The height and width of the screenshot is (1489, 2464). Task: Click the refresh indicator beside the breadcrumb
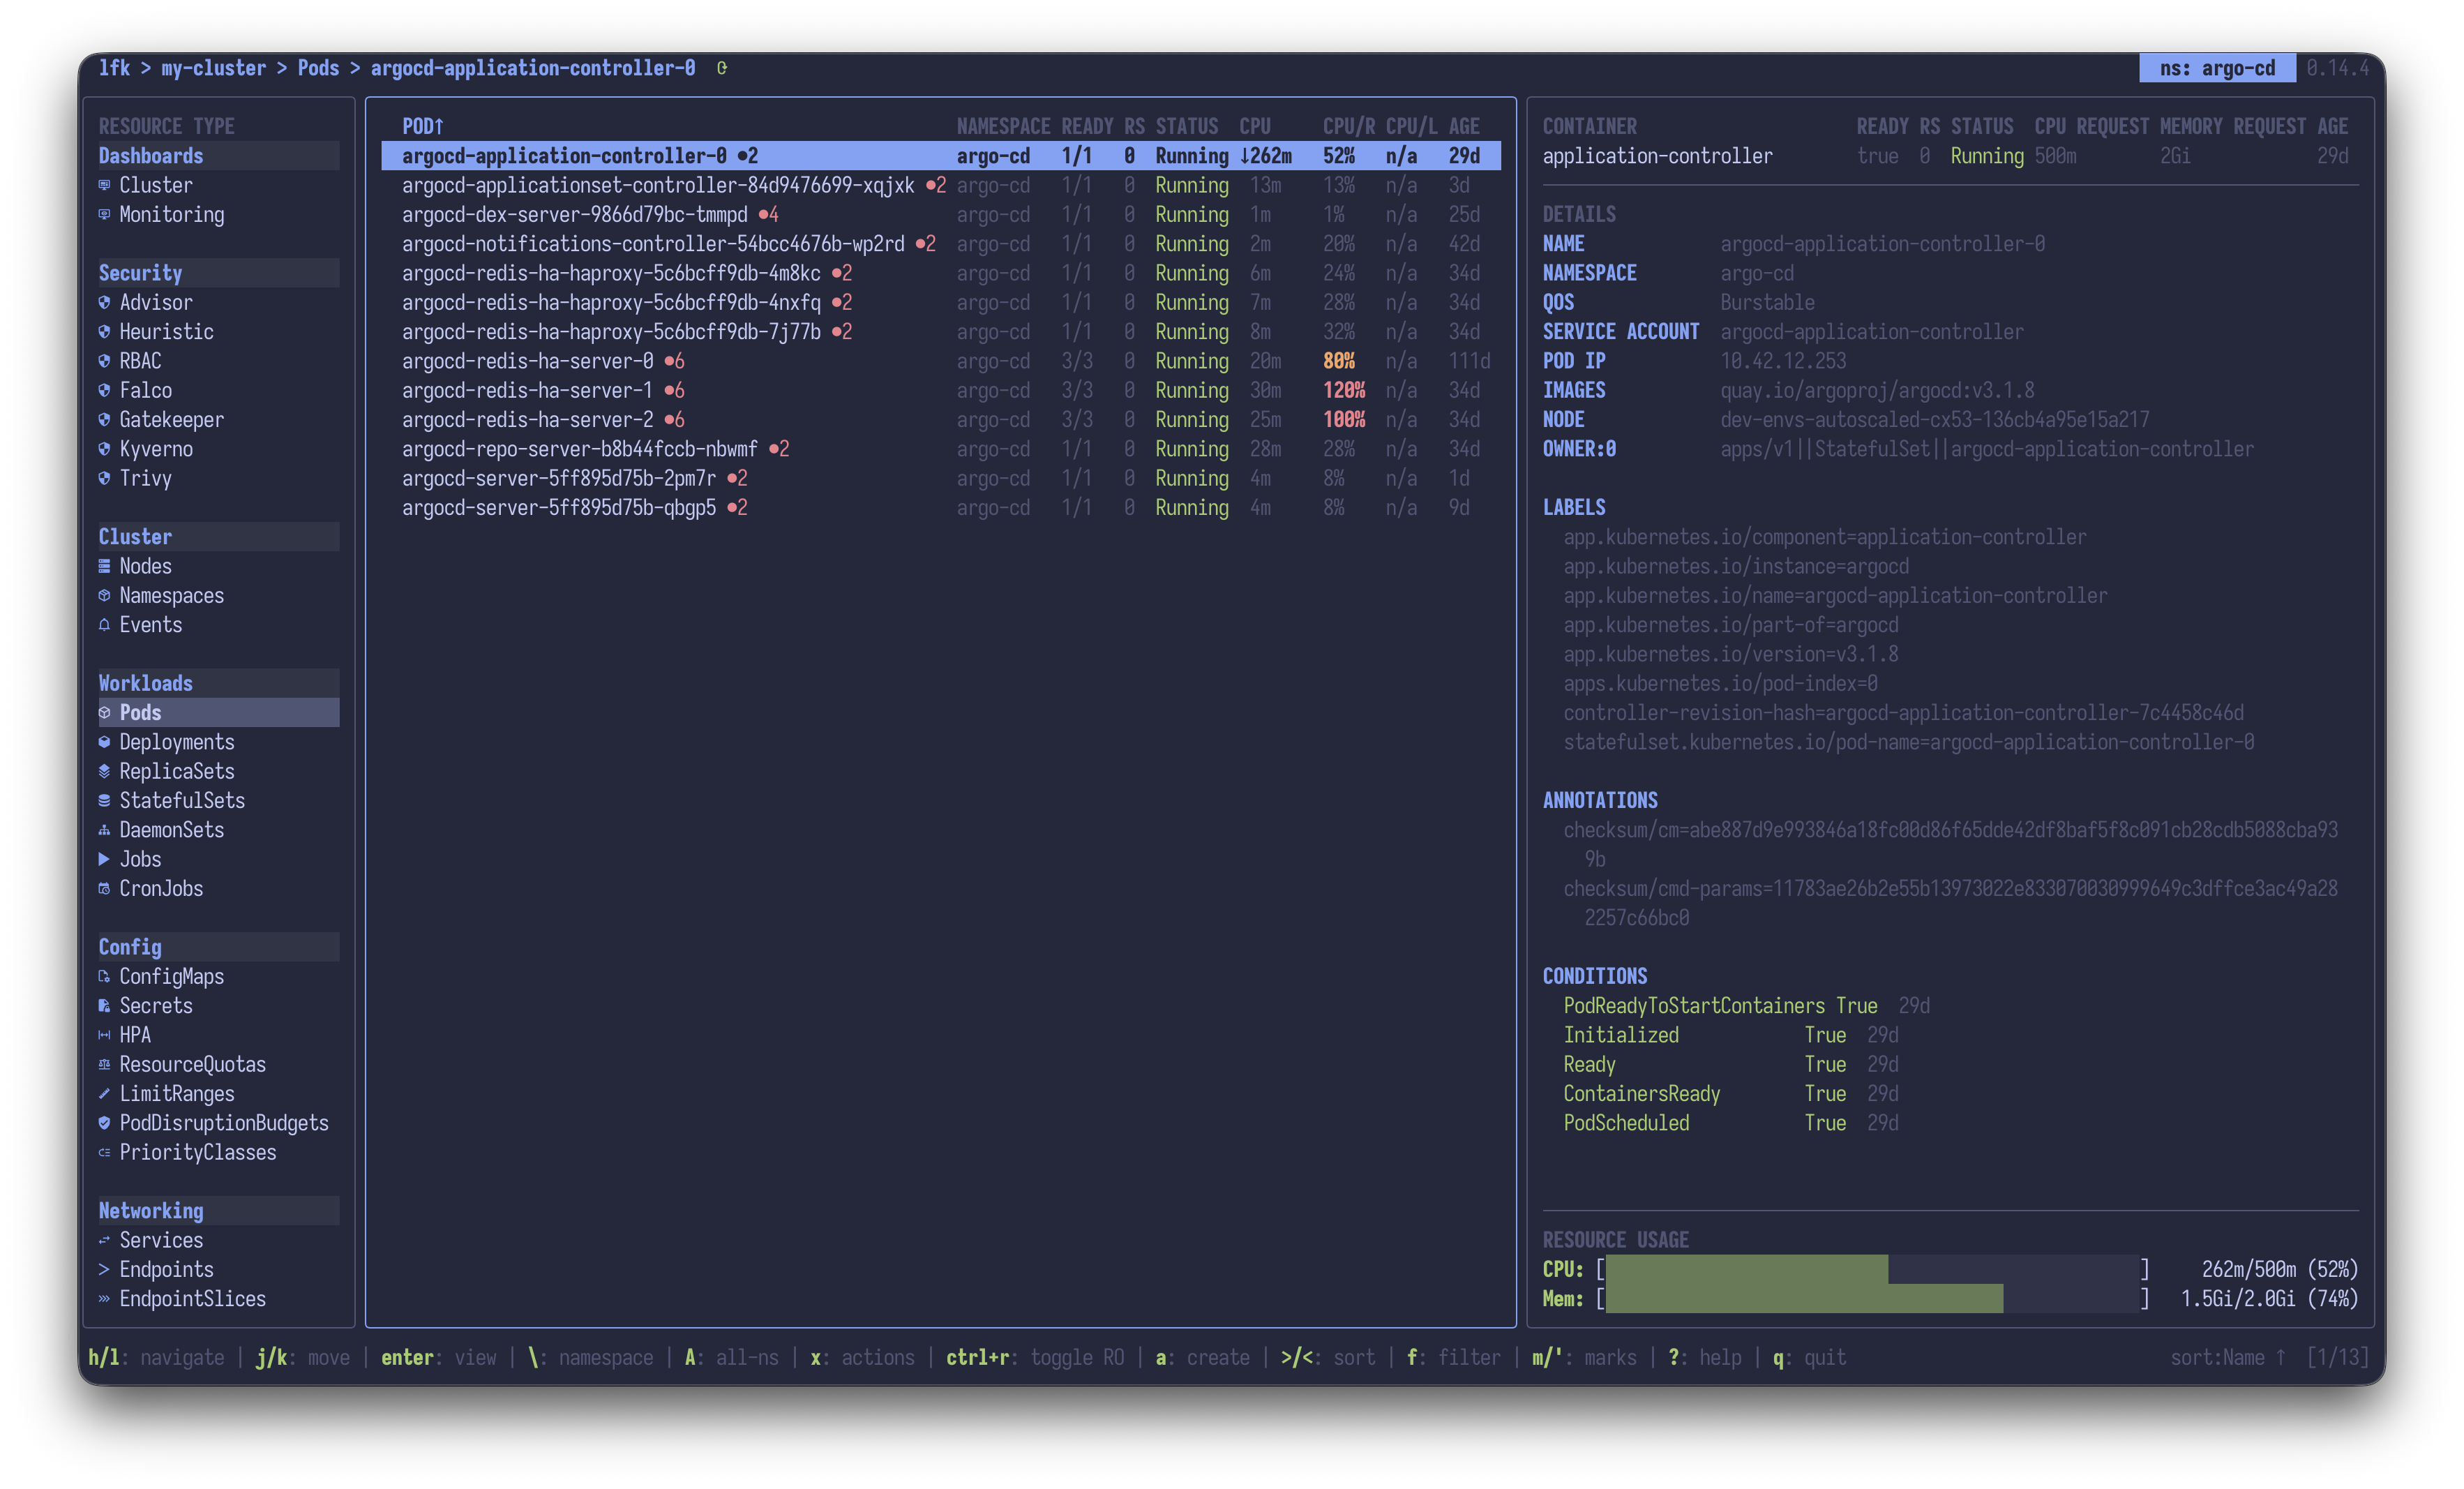[722, 68]
